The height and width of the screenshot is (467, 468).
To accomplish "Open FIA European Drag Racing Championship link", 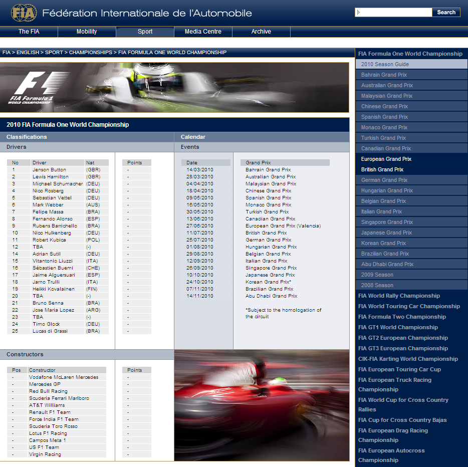I will coord(393,435).
